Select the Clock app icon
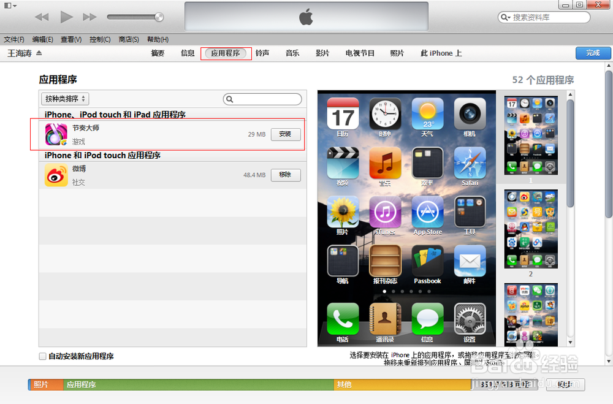The image size is (613, 404). click(385, 113)
